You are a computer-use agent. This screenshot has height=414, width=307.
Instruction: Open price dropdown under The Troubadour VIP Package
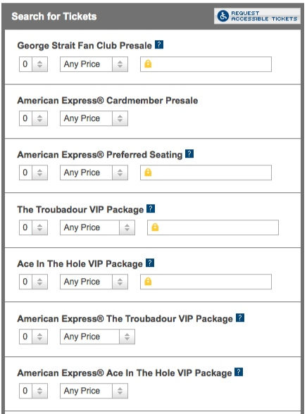click(x=97, y=227)
